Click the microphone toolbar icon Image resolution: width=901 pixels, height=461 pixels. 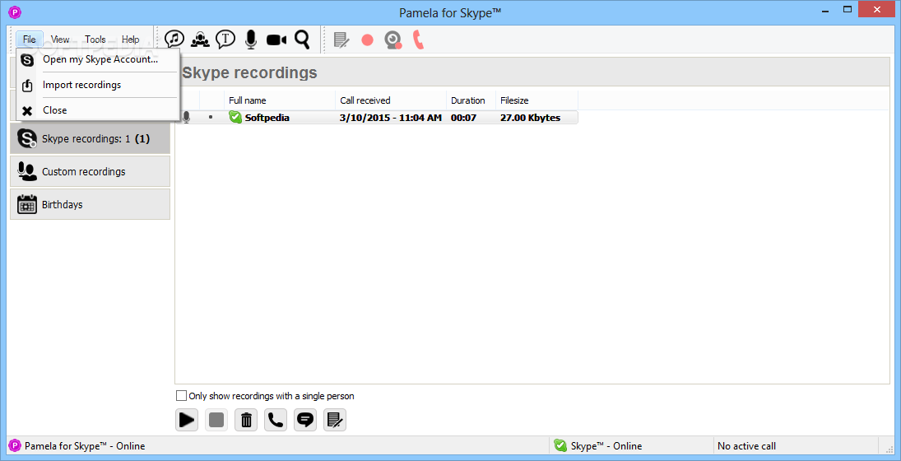250,39
